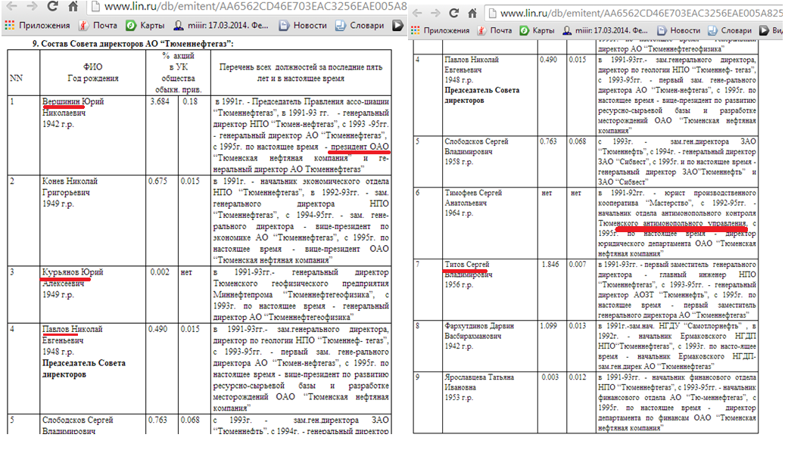Viewport: 785px width, 450px height.
Task: Open Приложения apps shortcut in left window
Action: click(37, 25)
